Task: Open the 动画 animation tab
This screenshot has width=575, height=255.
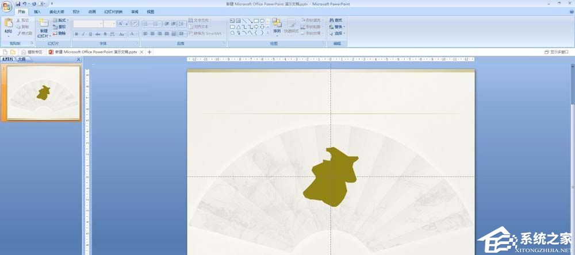Action: click(92, 11)
